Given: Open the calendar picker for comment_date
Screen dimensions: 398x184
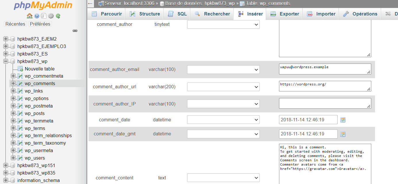Looking at the screenshot, I should point(343,119).
